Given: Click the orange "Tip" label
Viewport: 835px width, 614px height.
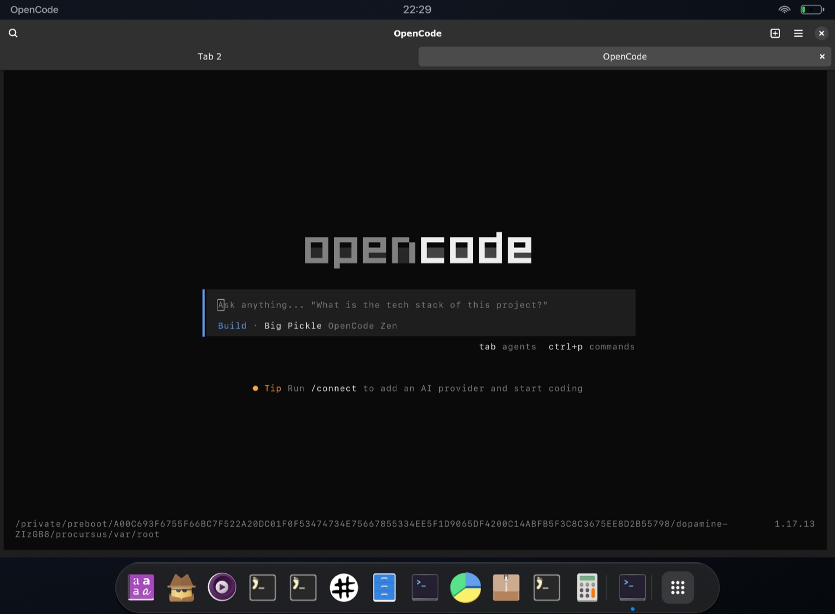Looking at the screenshot, I should pyautogui.click(x=273, y=389).
